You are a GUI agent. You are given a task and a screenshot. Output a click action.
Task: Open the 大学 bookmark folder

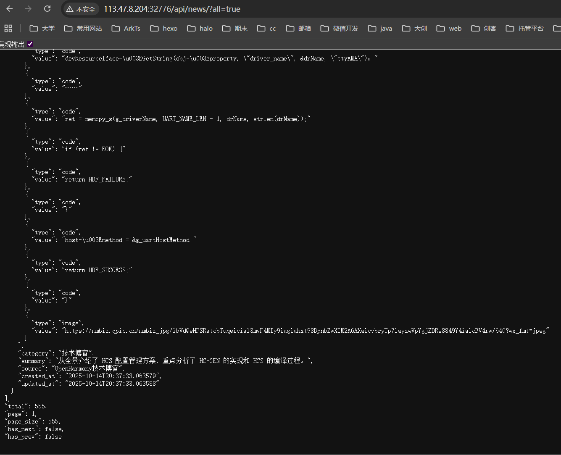pyautogui.click(x=42, y=28)
